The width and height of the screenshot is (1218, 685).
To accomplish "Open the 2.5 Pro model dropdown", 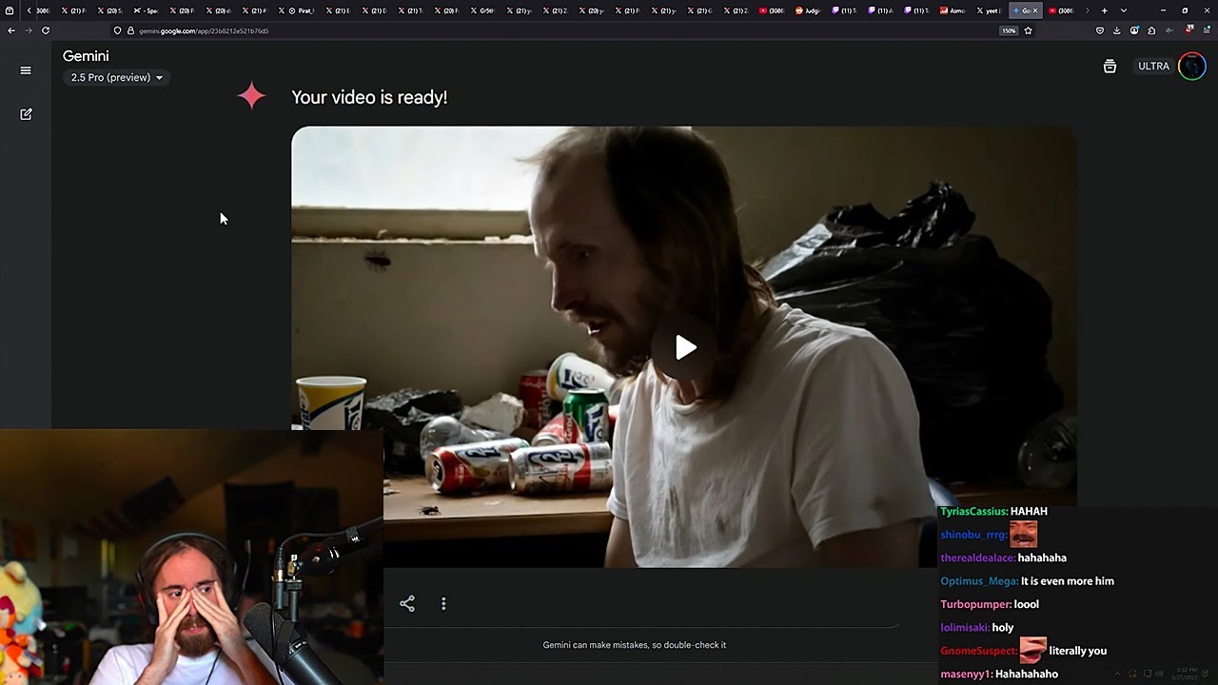I will click(116, 77).
